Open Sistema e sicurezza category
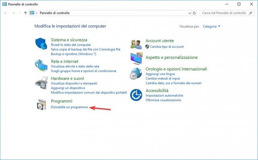The image size is (258, 160). pyautogui.click(x=69, y=40)
